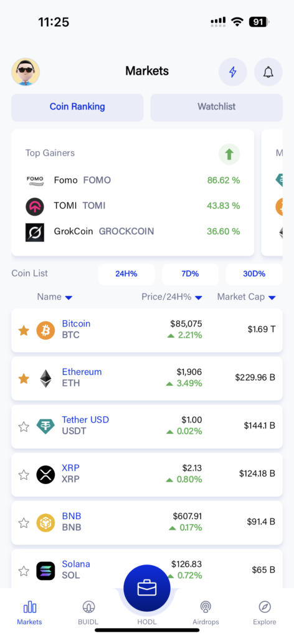Screen dimensions: 294x638
Task: Open the HODL briefcase button
Action: [147, 588]
